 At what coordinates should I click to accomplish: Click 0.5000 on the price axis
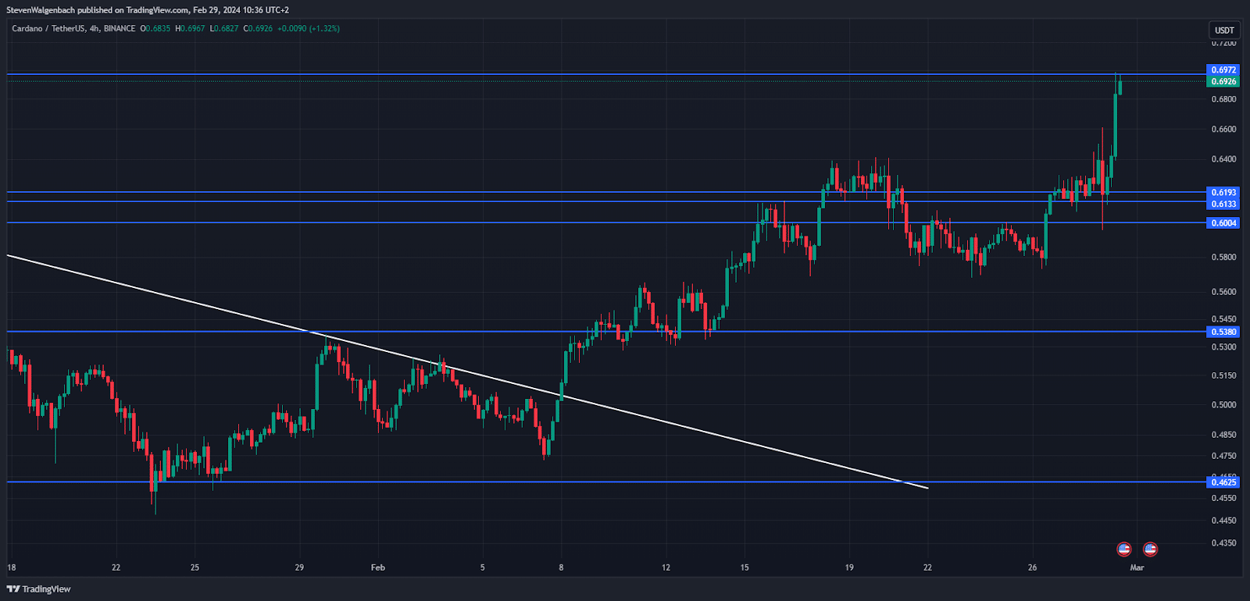pyautogui.click(x=1223, y=405)
